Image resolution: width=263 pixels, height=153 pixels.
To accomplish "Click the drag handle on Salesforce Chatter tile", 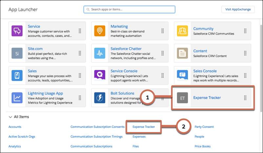I will click(x=163, y=53).
